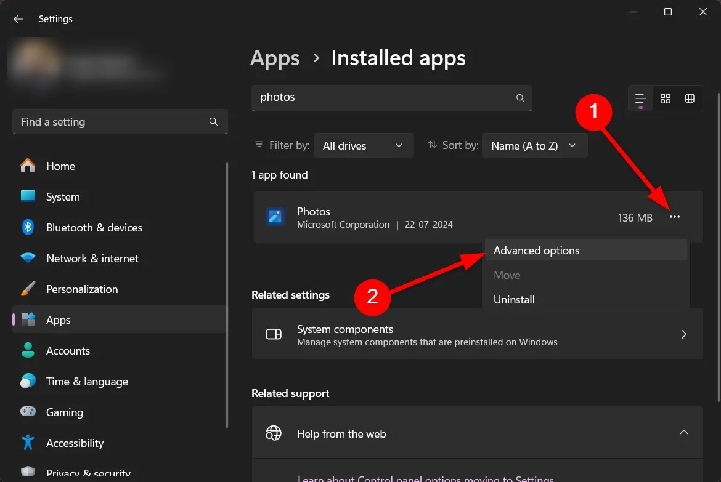Open Learn about Control panel options link
The width and height of the screenshot is (721, 482).
click(x=425, y=478)
